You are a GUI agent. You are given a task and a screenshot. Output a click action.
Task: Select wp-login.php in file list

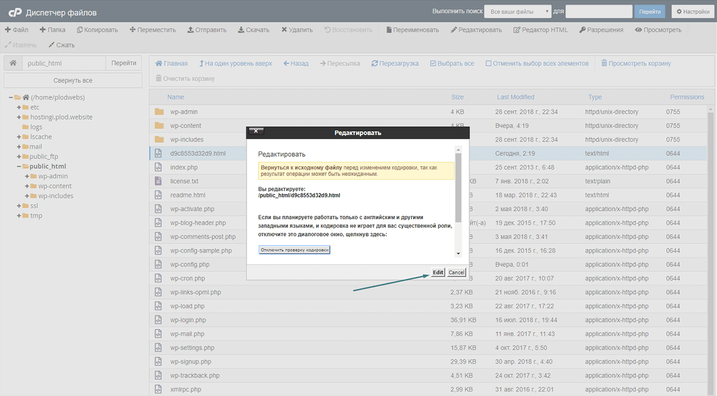(x=188, y=320)
